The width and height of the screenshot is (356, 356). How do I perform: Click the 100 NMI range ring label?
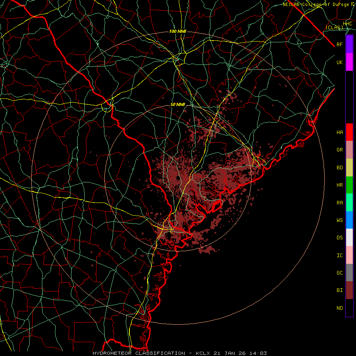[x=178, y=31]
